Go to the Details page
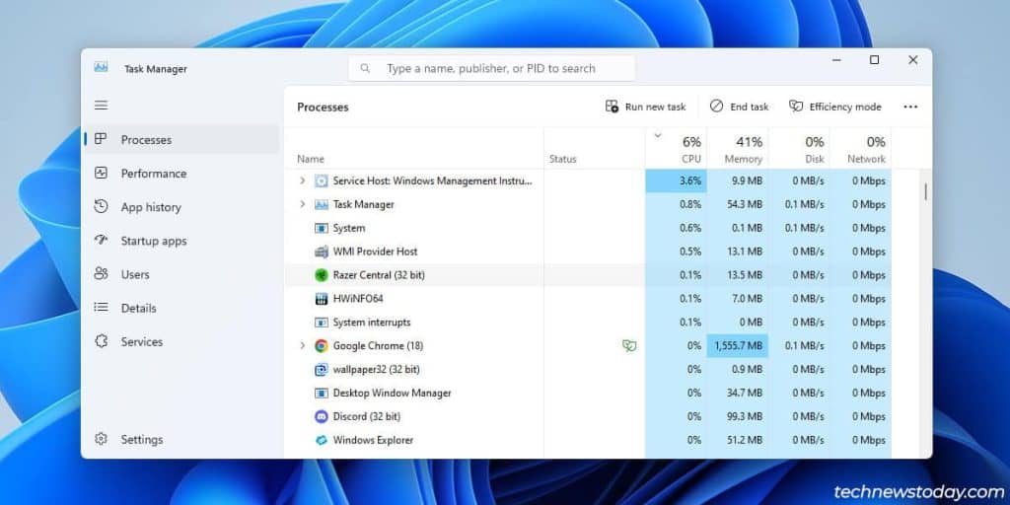Screen dimensions: 1010x505 [x=182, y=308]
